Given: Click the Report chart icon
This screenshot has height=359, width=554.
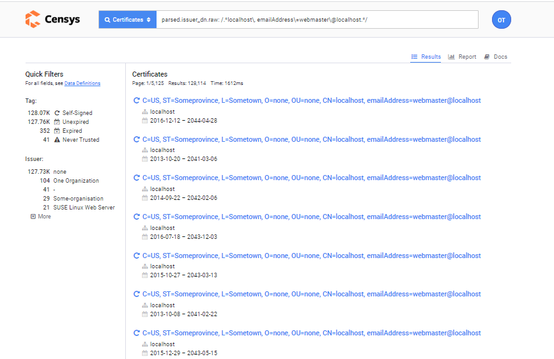Looking at the screenshot, I should click(x=451, y=57).
